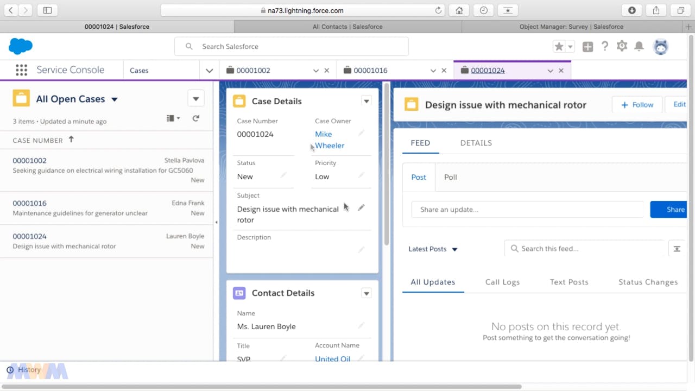This screenshot has height=391, width=695.
Task: Open the Cases navigation dropdown chevron
Action: 209,71
